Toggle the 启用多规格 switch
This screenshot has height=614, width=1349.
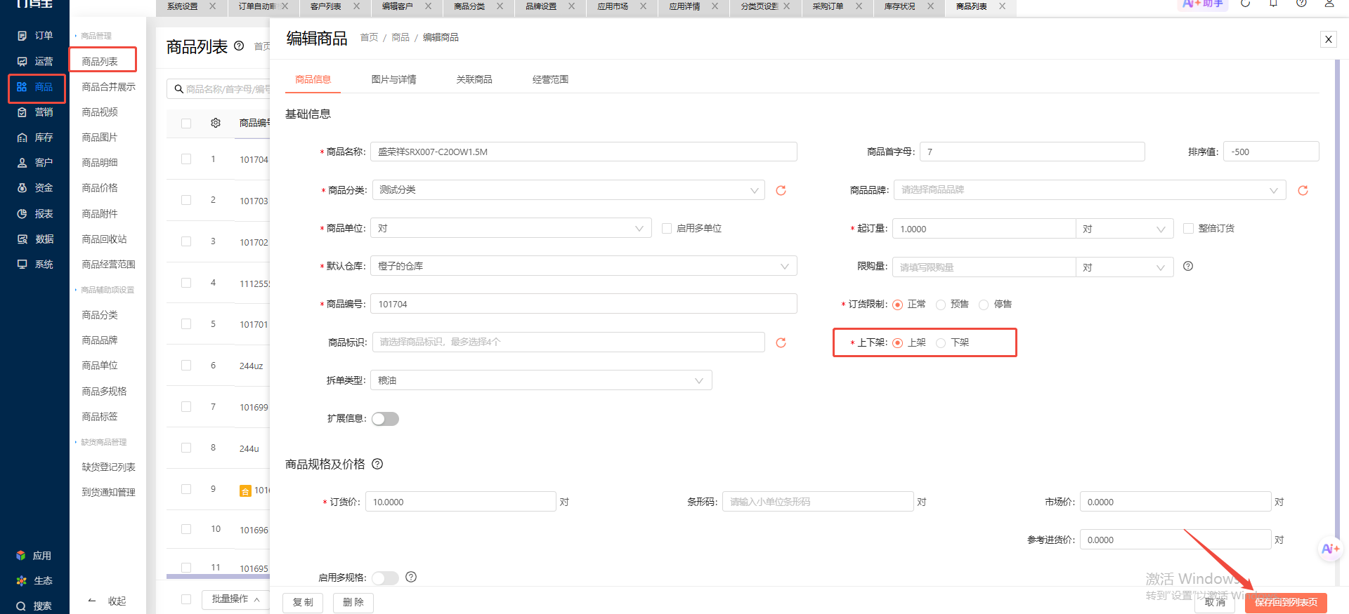click(385, 578)
